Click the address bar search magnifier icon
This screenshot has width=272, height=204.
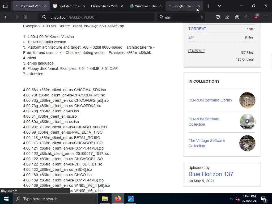coord(44,17)
